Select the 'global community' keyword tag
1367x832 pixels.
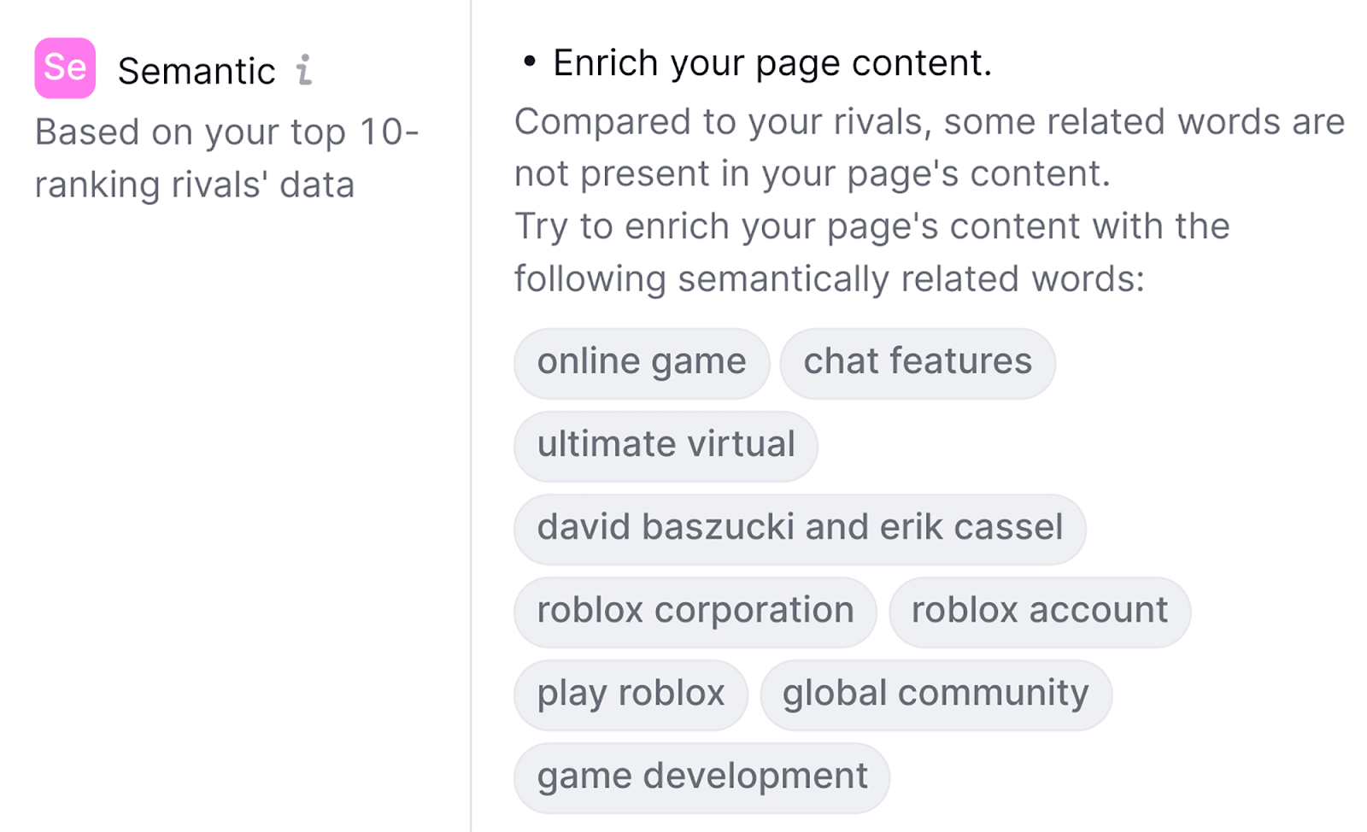pos(936,694)
